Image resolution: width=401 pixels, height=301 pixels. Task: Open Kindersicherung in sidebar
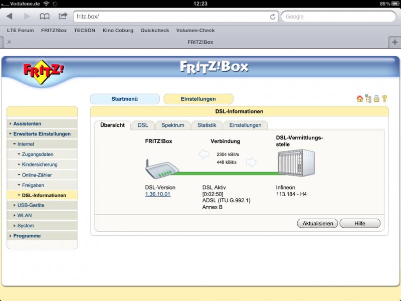pos(43,165)
